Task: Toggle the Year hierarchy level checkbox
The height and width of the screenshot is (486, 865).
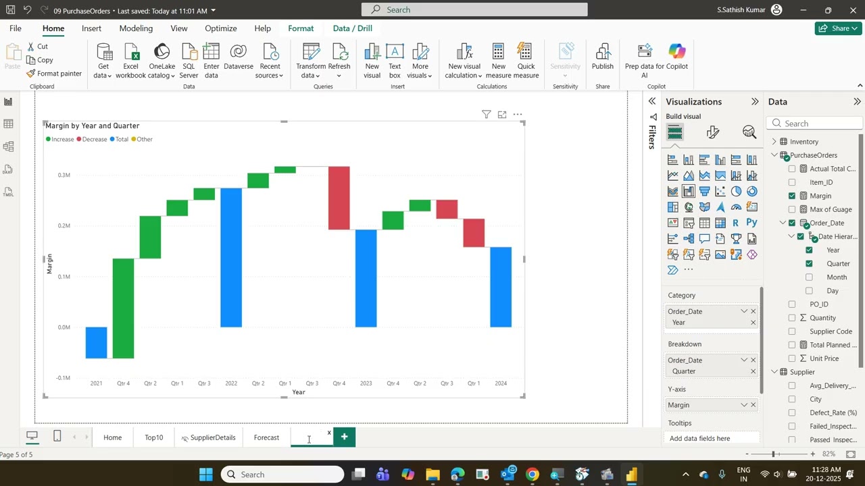Action: point(809,250)
